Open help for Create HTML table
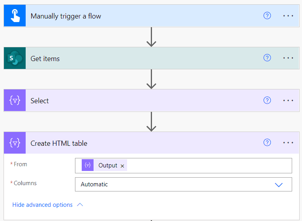Viewport: 302px width, 221px height. (267, 142)
